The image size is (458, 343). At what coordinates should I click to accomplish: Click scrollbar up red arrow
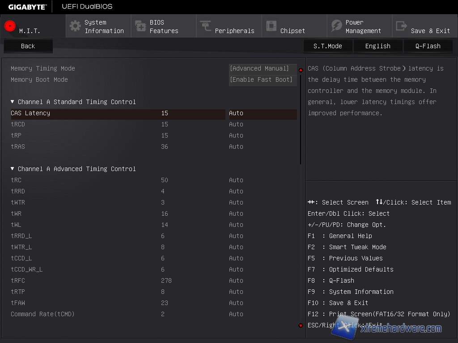tap(301, 70)
